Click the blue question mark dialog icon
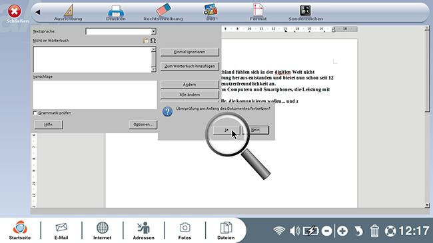 [x=167, y=112]
